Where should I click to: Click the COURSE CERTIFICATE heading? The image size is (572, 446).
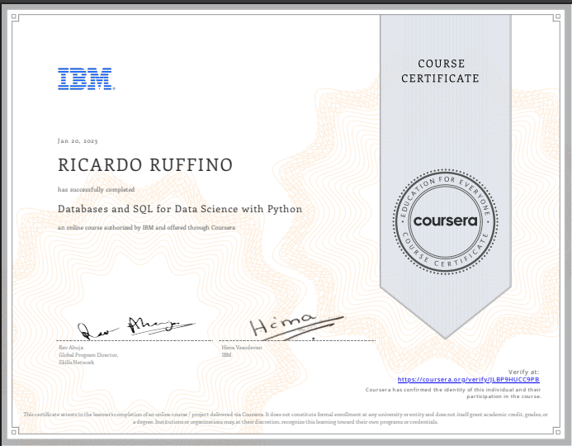click(x=440, y=71)
